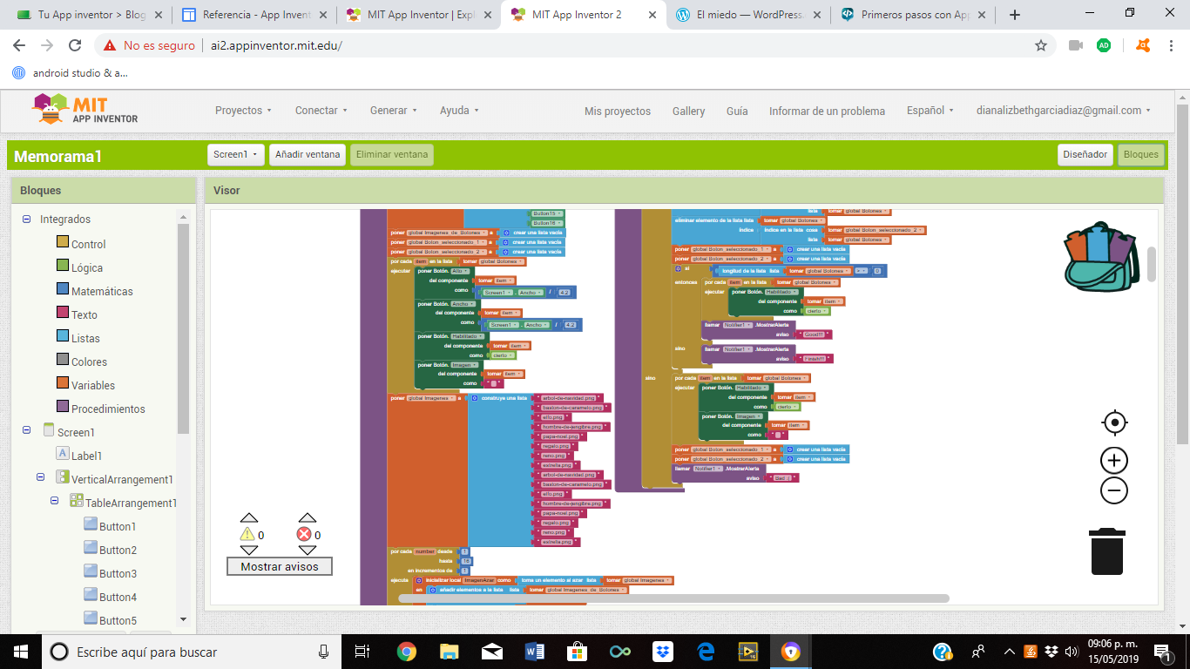Switch to the Diseñador view
The height and width of the screenshot is (669, 1190).
tap(1085, 154)
